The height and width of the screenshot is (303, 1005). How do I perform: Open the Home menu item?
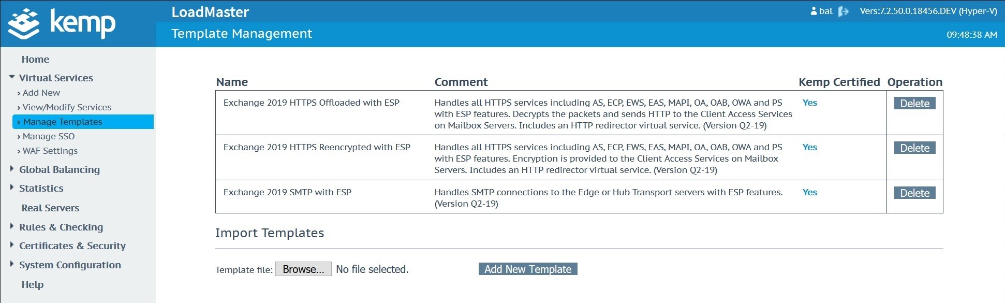click(35, 60)
